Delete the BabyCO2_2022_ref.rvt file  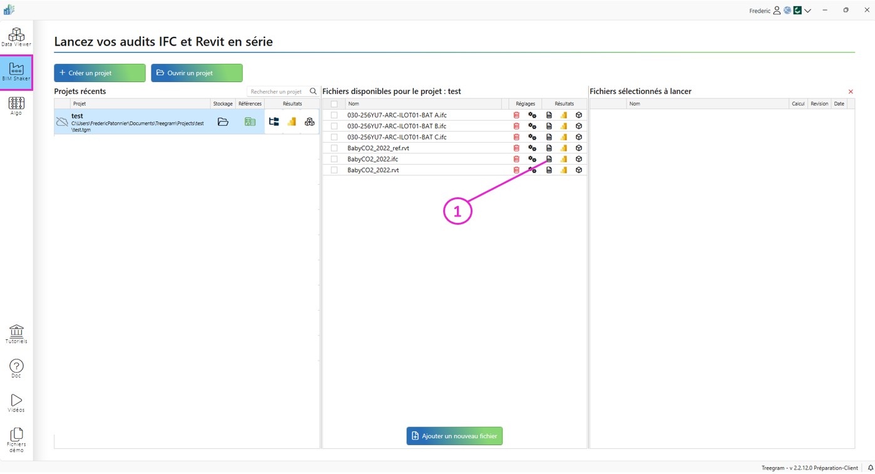pos(515,148)
